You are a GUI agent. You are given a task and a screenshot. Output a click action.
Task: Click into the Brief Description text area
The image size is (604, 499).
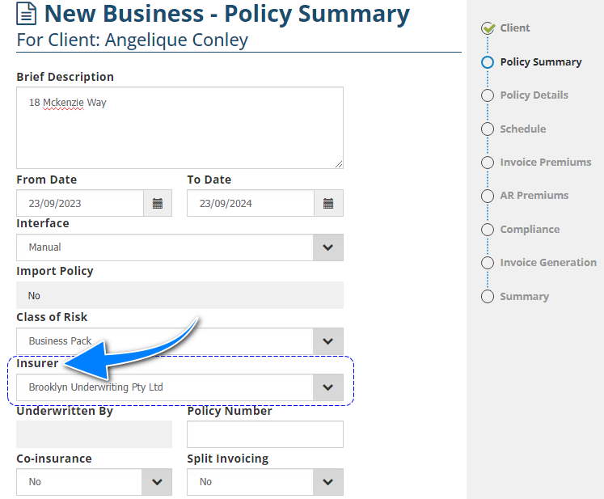click(x=180, y=128)
